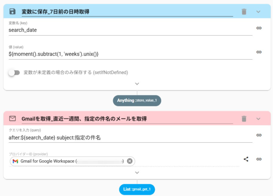Click the save floppy-disk icon in the blue header

click(x=12, y=12)
